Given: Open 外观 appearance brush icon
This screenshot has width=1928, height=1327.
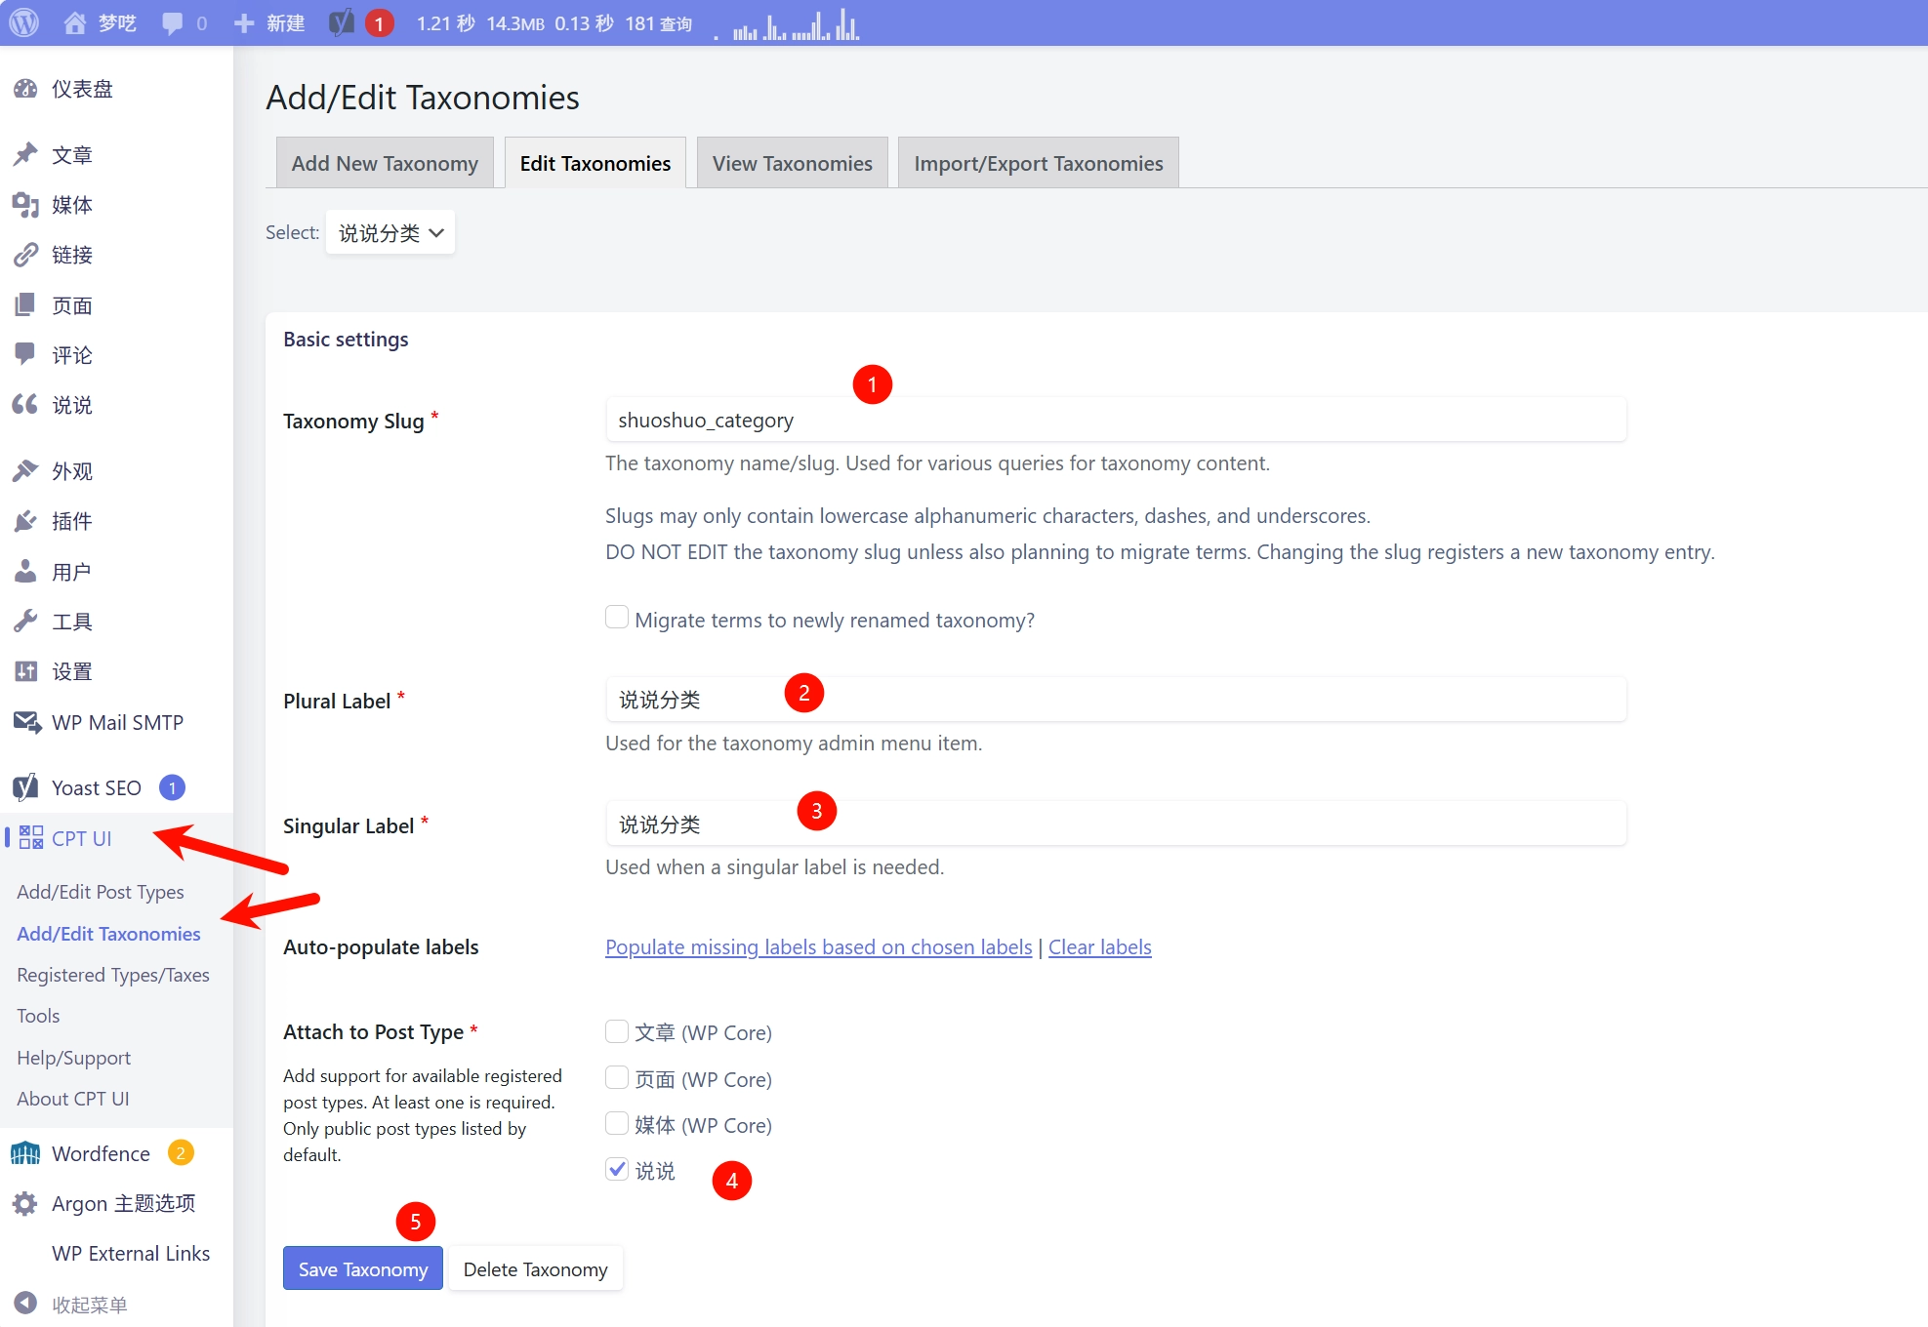Looking at the screenshot, I should pos(25,471).
